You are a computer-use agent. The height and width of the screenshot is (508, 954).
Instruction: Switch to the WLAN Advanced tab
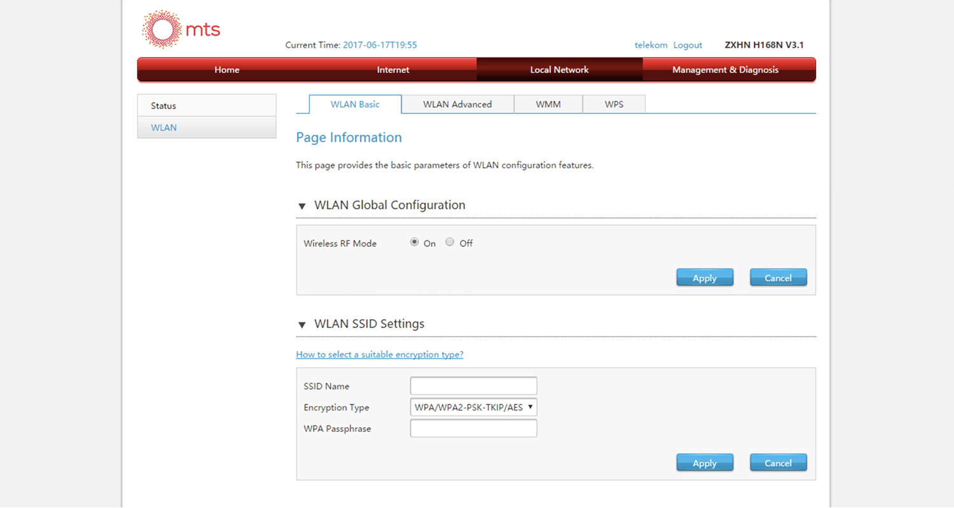pos(457,104)
